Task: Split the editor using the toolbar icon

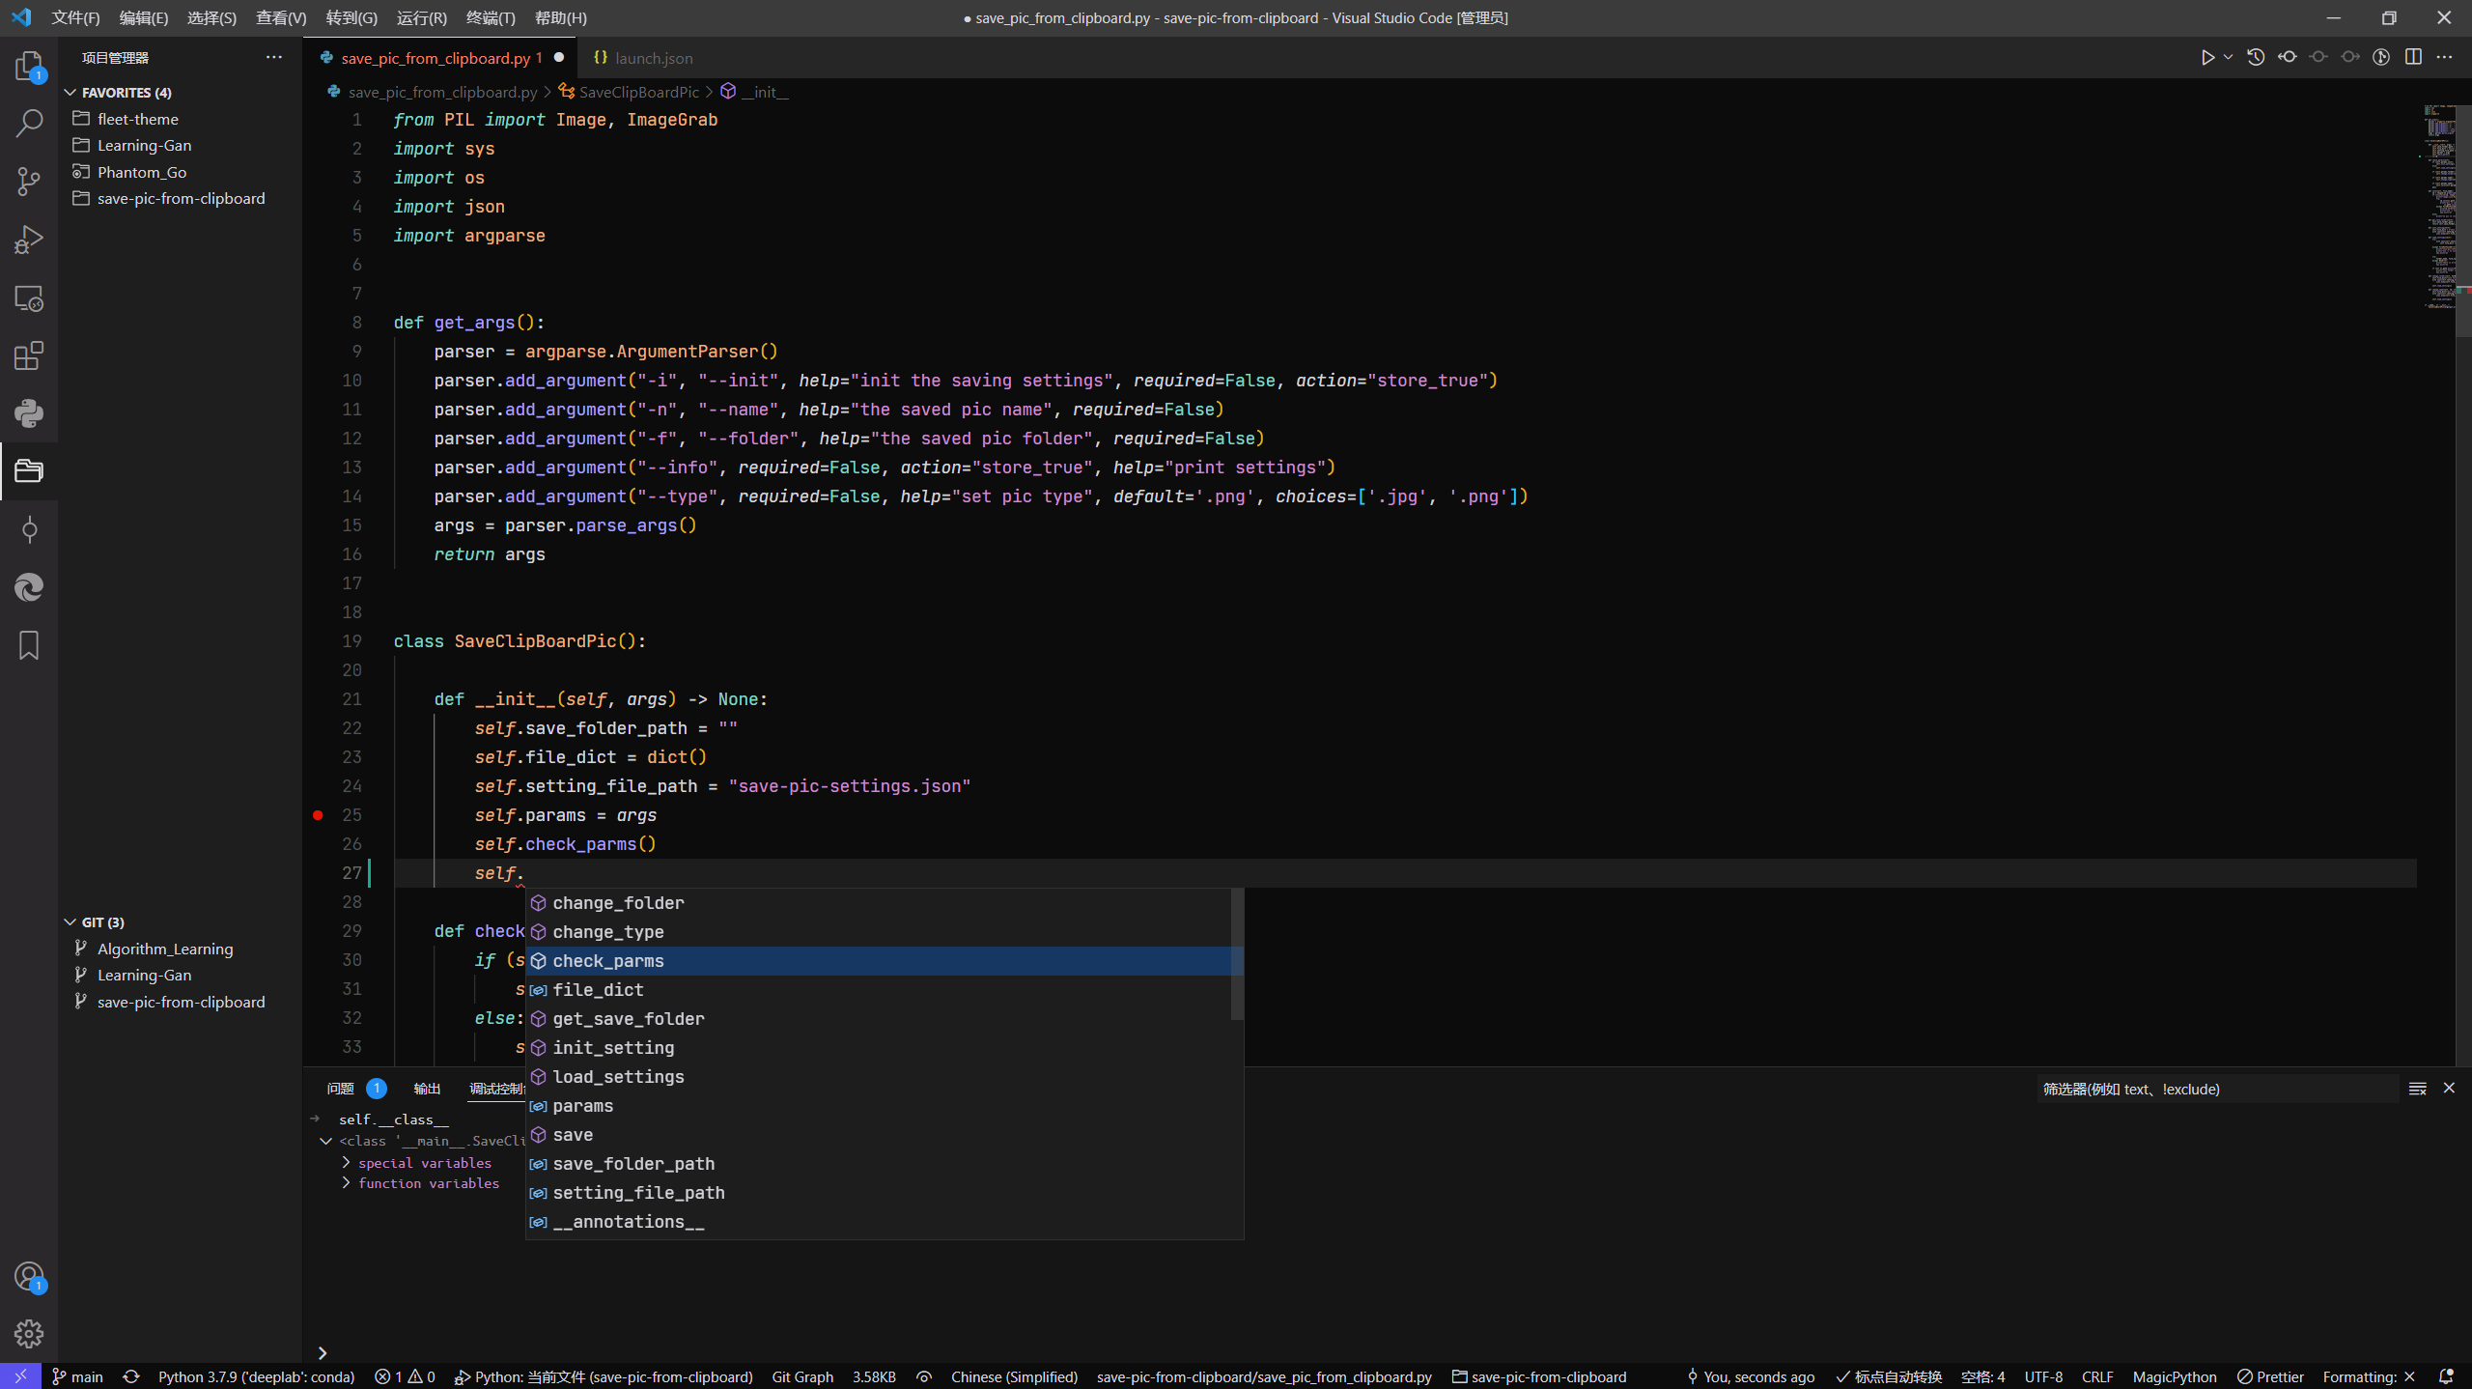Action: (2414, 57)
